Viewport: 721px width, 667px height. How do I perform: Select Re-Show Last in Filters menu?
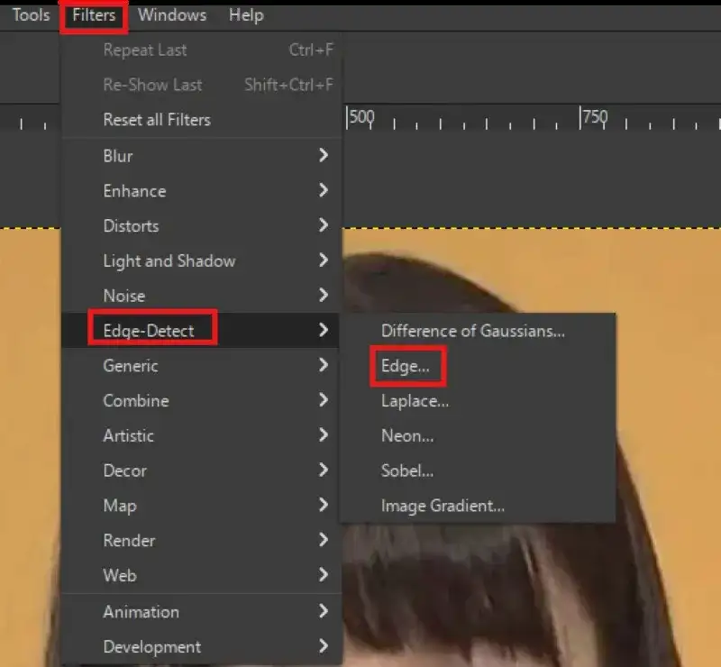click(x=152, y=85)
